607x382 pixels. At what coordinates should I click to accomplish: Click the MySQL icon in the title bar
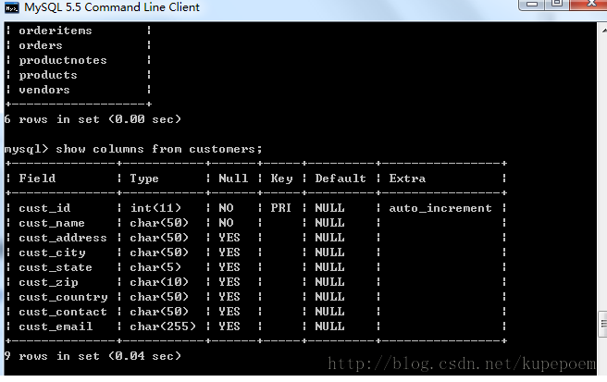click(12, 7)
